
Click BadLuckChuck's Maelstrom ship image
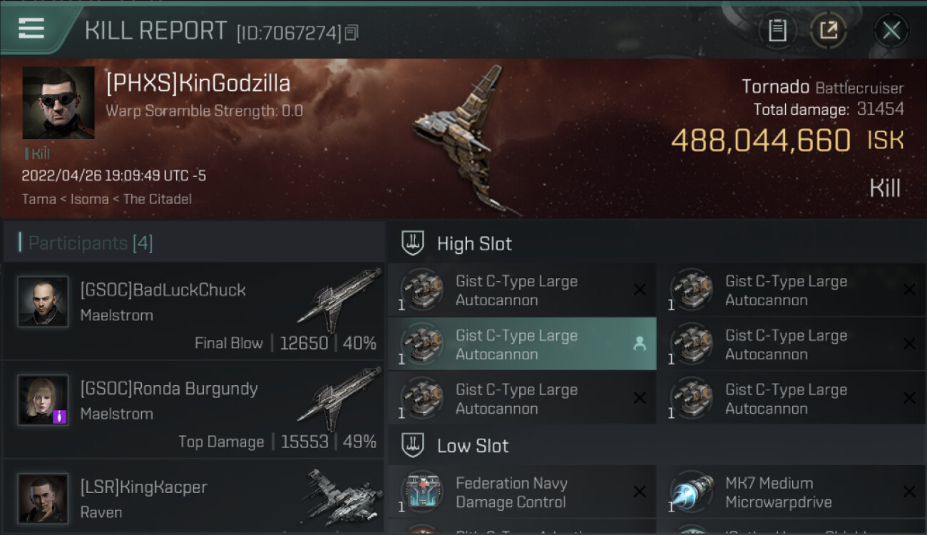click(x=339, y=300)
